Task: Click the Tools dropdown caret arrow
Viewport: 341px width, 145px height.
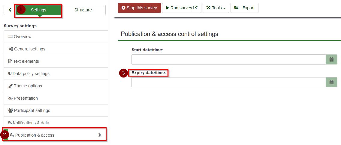Action: click(x=224, y=8)
